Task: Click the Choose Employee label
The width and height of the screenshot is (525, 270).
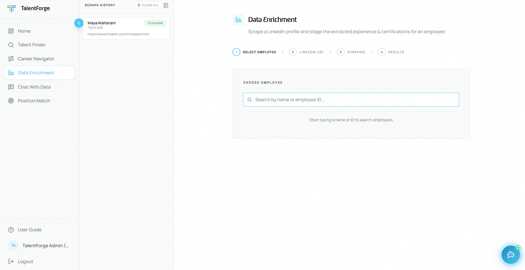Action: pos(263,83)
